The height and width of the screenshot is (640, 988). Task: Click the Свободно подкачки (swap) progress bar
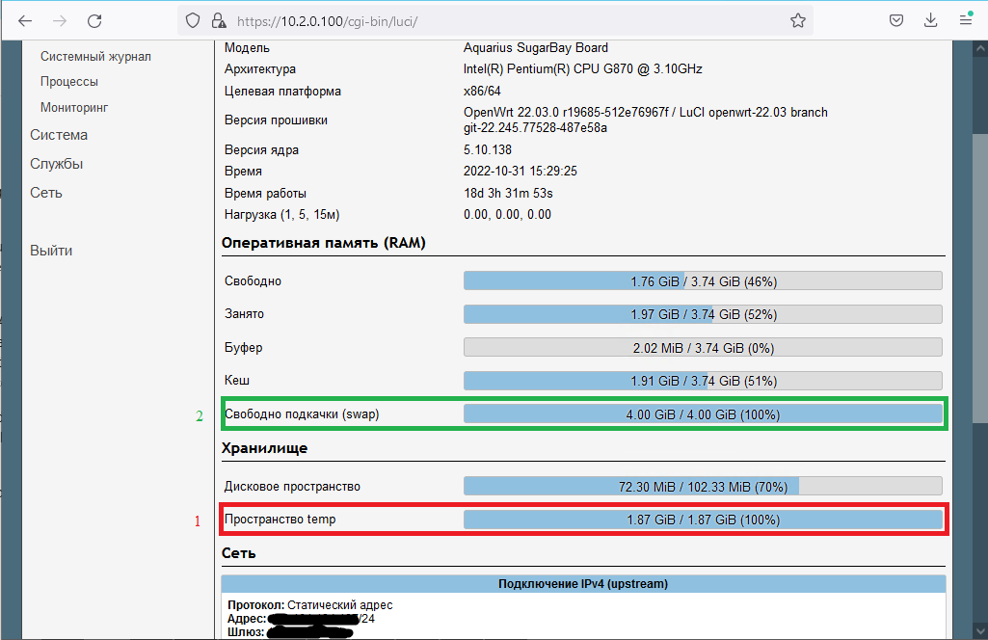point(703,414)
